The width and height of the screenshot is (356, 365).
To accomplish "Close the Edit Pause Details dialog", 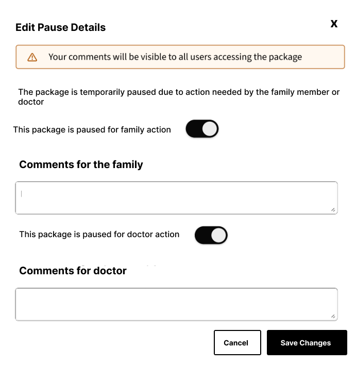I will [334, 24].
